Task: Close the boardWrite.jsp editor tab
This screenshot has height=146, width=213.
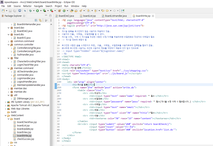Action: [x=153, y=16]
